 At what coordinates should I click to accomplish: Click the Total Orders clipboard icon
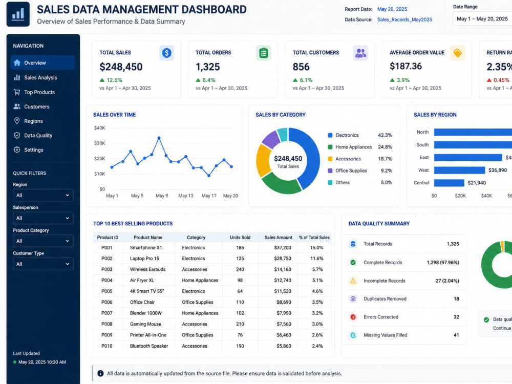(264, 53)
